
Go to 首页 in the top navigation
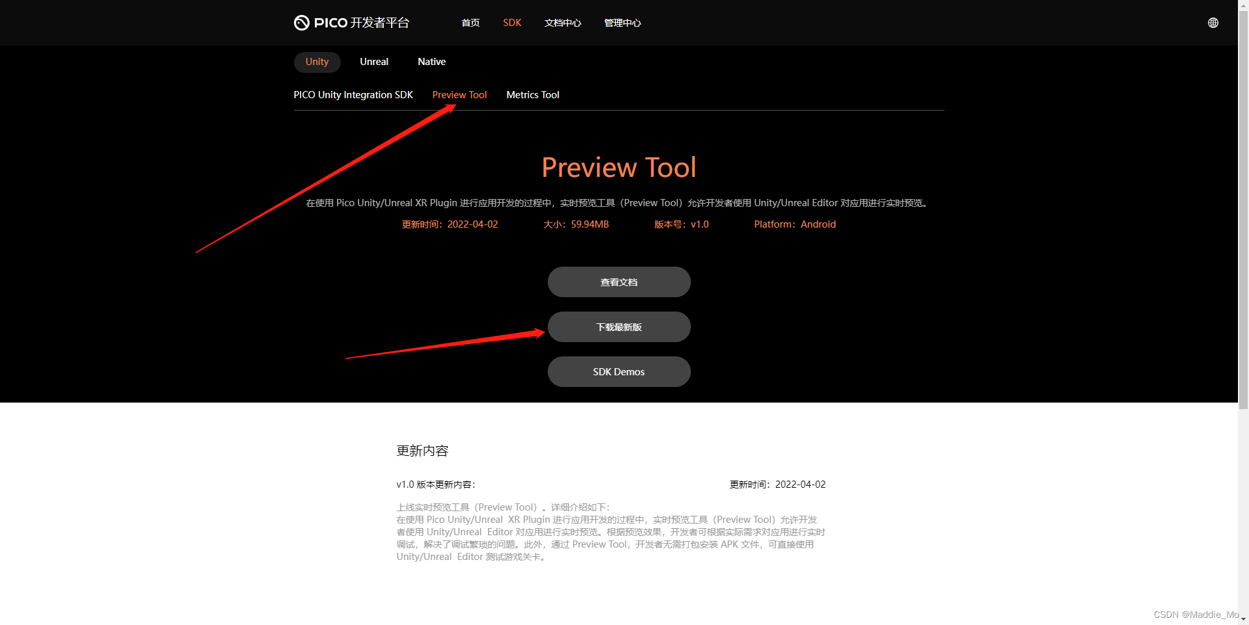[x=470, y=23]
